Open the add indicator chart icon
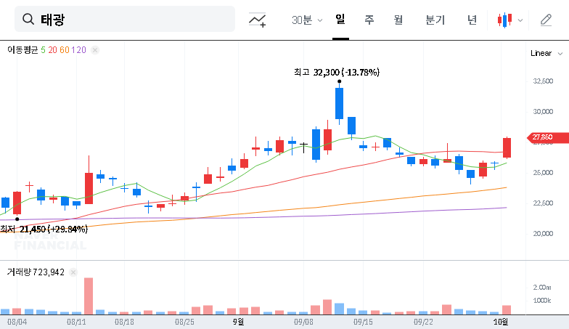Viewport: 569px width, 329px height. (x=257, y=20)
